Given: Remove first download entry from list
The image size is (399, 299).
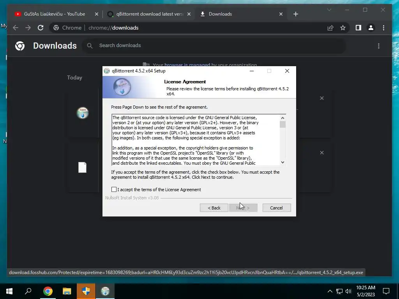Looking at the screenshot, I should 322,98.
